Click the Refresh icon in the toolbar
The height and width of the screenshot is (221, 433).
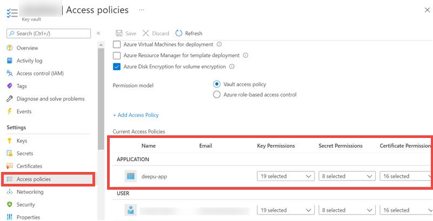(x=179, y=33)
